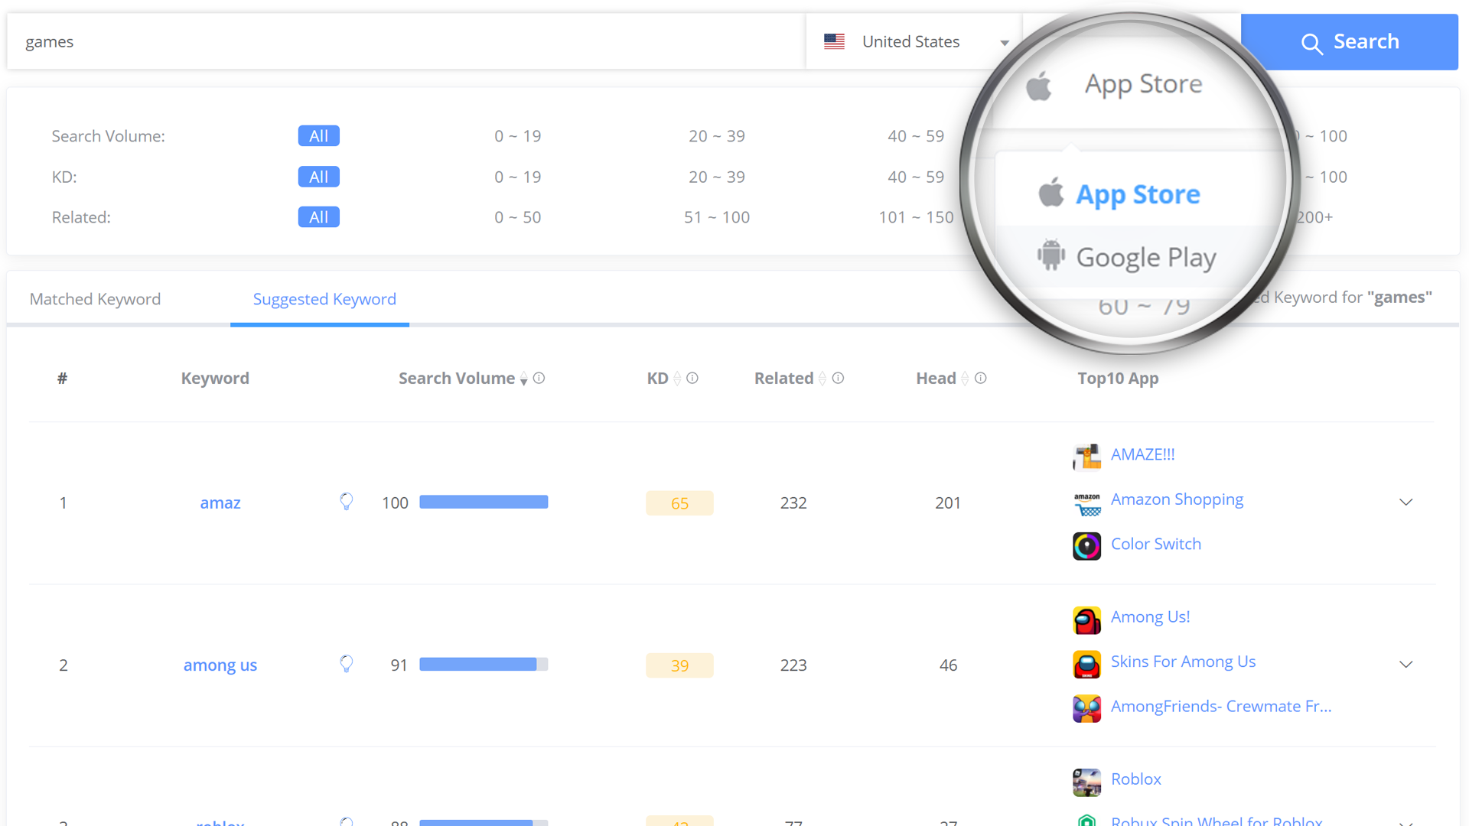Click the lightbulb icon beside among us
This screenshot has height=826, width=1469.
(347, 664)
